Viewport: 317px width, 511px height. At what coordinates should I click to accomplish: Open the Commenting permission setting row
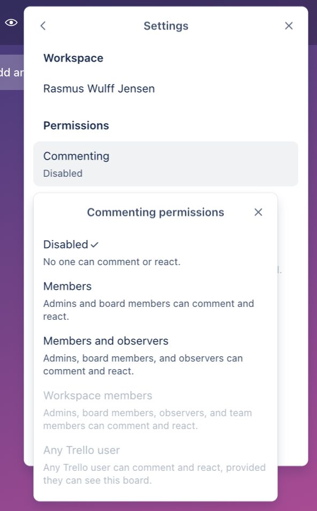tap(166, 164)
